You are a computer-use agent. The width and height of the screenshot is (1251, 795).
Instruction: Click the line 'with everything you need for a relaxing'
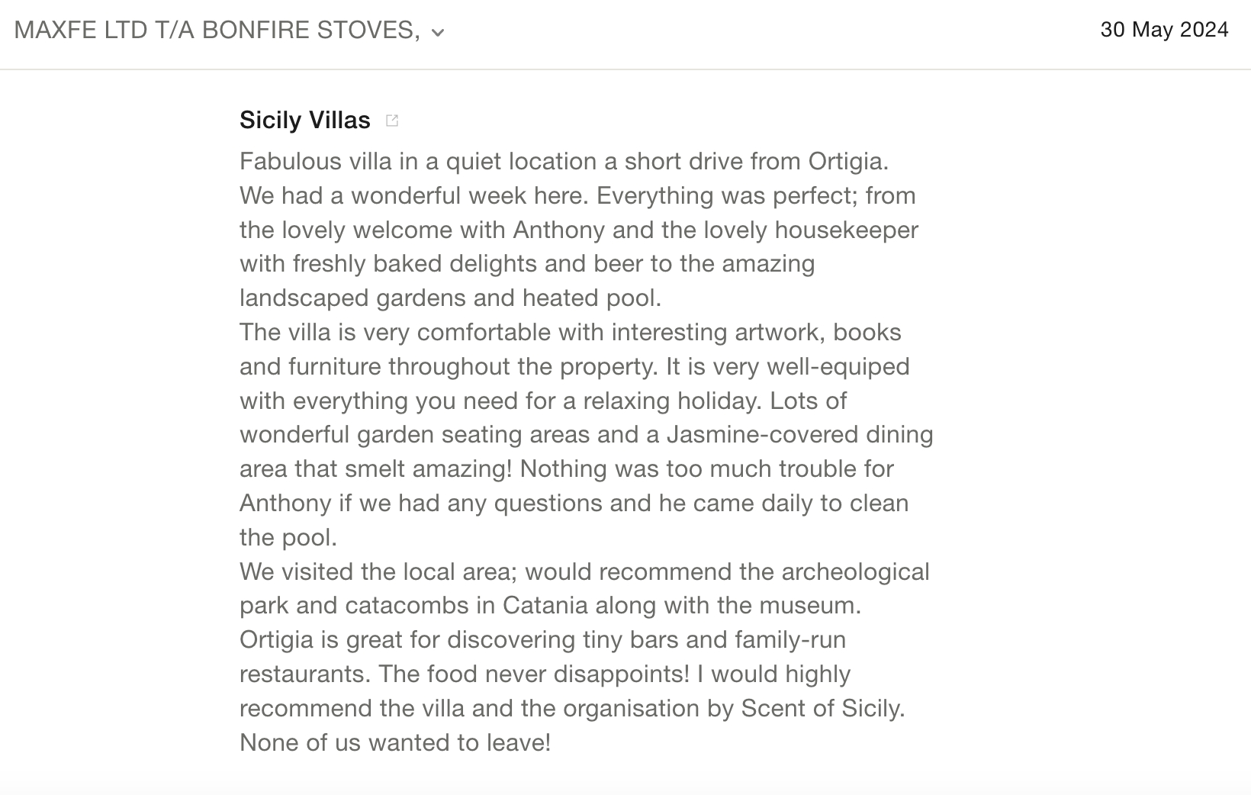pyautogui.click(x=542, y=401)
